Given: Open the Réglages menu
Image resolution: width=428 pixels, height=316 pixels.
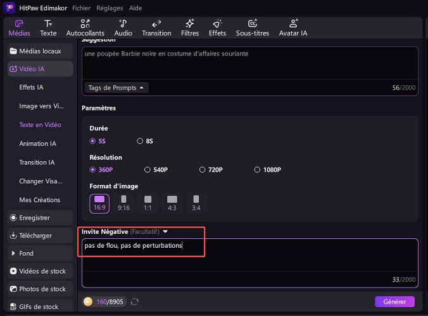Looking at the screenshot, I should (x=110, y=8).
